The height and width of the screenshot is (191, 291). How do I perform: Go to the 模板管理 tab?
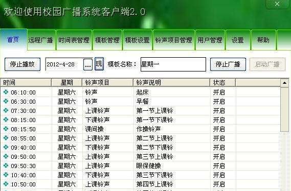pyautogui.click(x=107, y=40)
